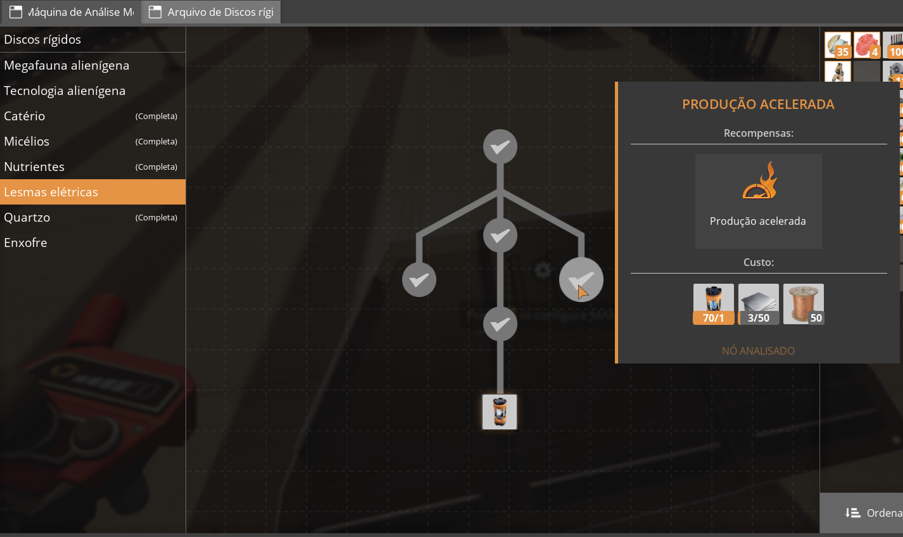The height and width of the screenshot is (537, 903).
Task: Click the metal sheet cost item showing 3/50
Action: click(x=759, y=304)
